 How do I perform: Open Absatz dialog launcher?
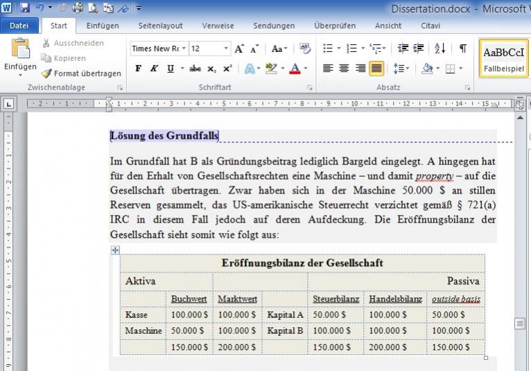click(x=467, y=88)
